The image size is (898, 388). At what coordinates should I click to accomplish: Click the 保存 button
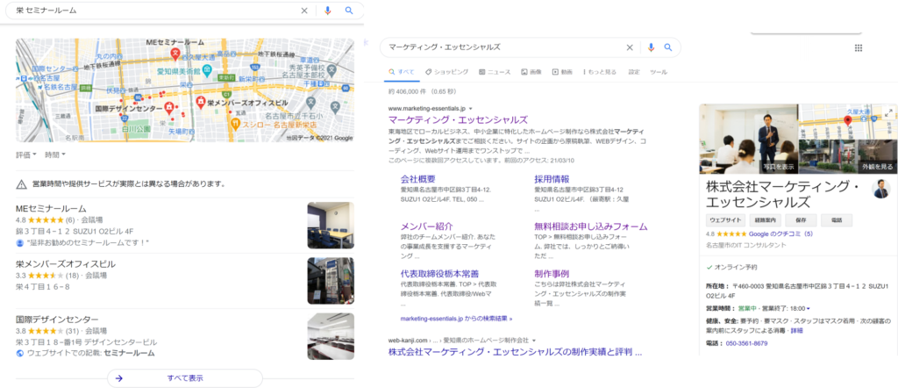801,220
